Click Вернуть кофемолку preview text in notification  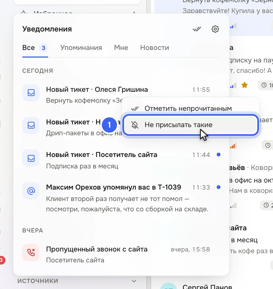coord(84,100)
